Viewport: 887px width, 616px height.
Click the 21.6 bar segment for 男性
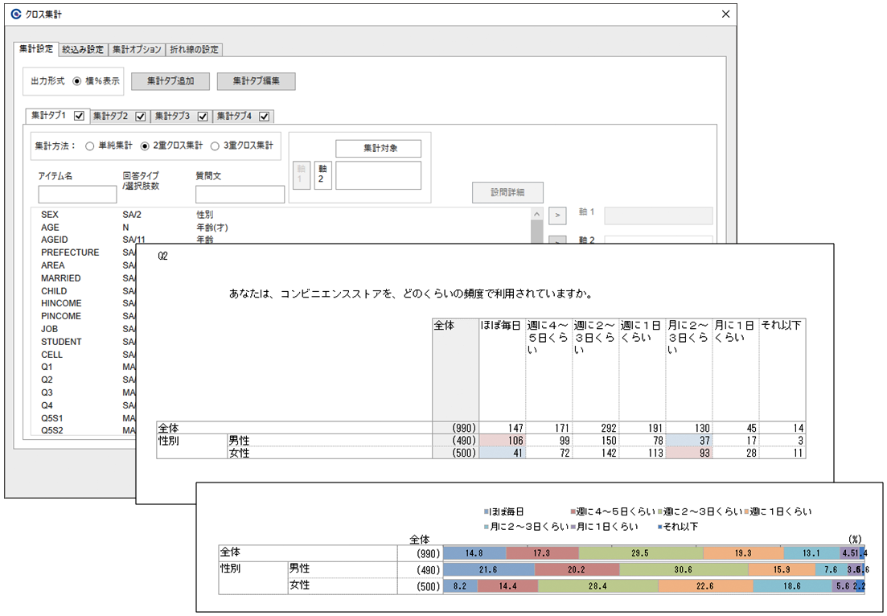[x=489, y=569]
